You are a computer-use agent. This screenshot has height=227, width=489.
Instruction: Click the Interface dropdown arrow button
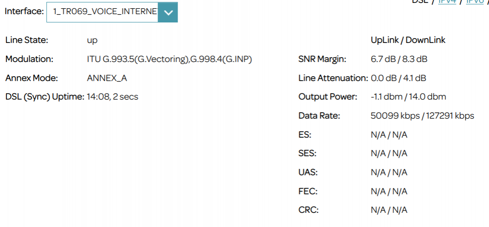(x=168, y=12)
